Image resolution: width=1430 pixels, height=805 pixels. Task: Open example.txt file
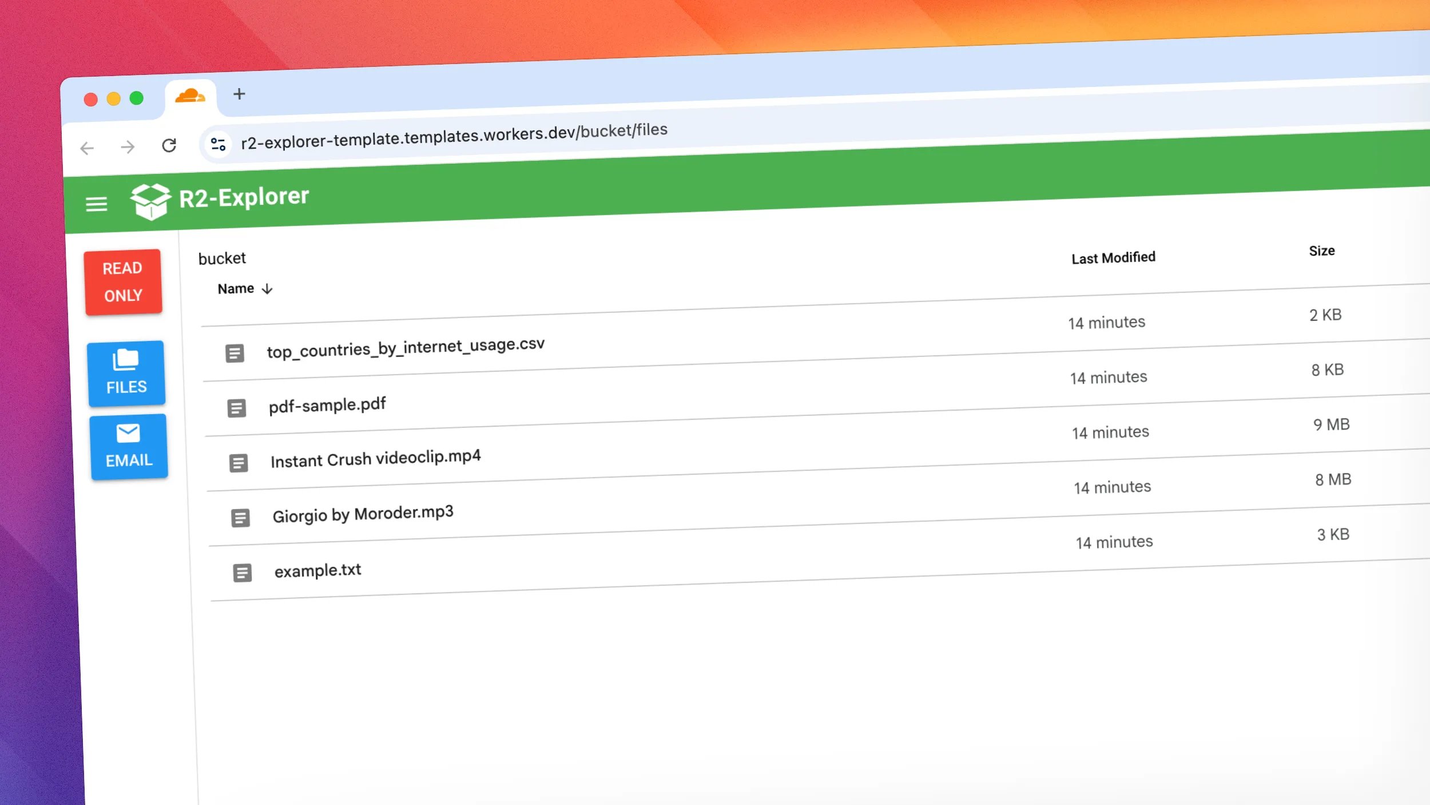(x=317, y=570)
